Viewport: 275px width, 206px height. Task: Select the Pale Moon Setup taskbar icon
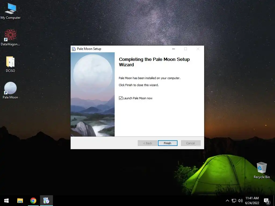tap(46, 201)
